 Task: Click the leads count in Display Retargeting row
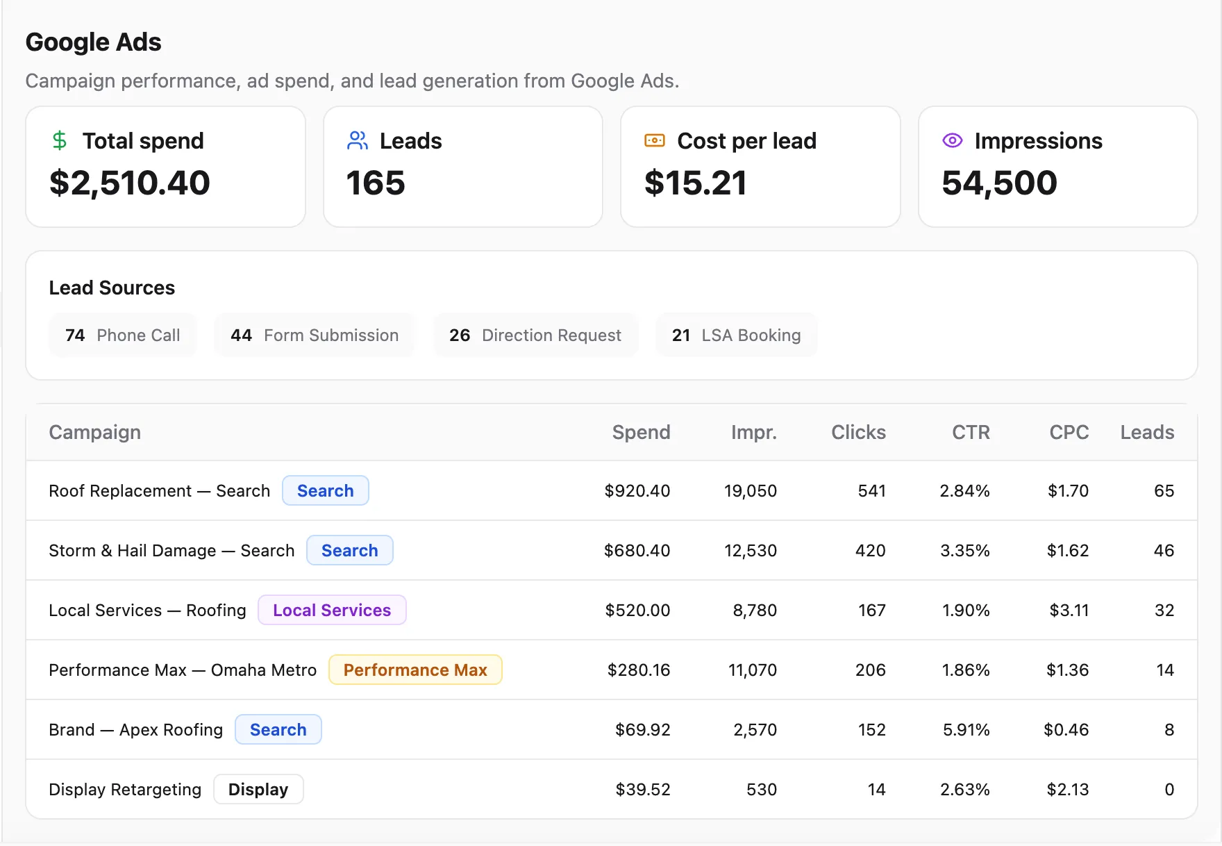point(1169,790)
